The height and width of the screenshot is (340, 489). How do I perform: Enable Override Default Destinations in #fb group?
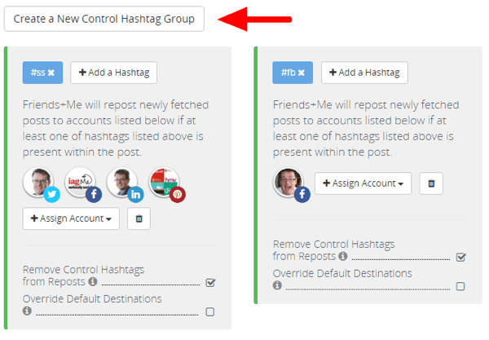460,286
